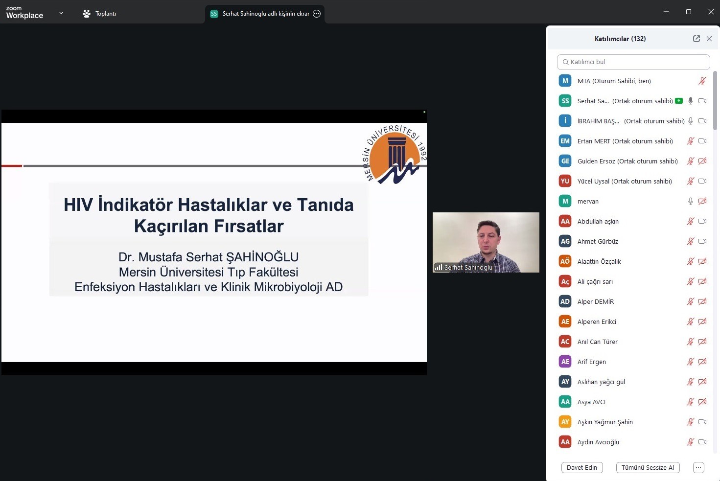
Task: Pop out the participants panel
Action: pyautogui.click(x=696, y=39)
